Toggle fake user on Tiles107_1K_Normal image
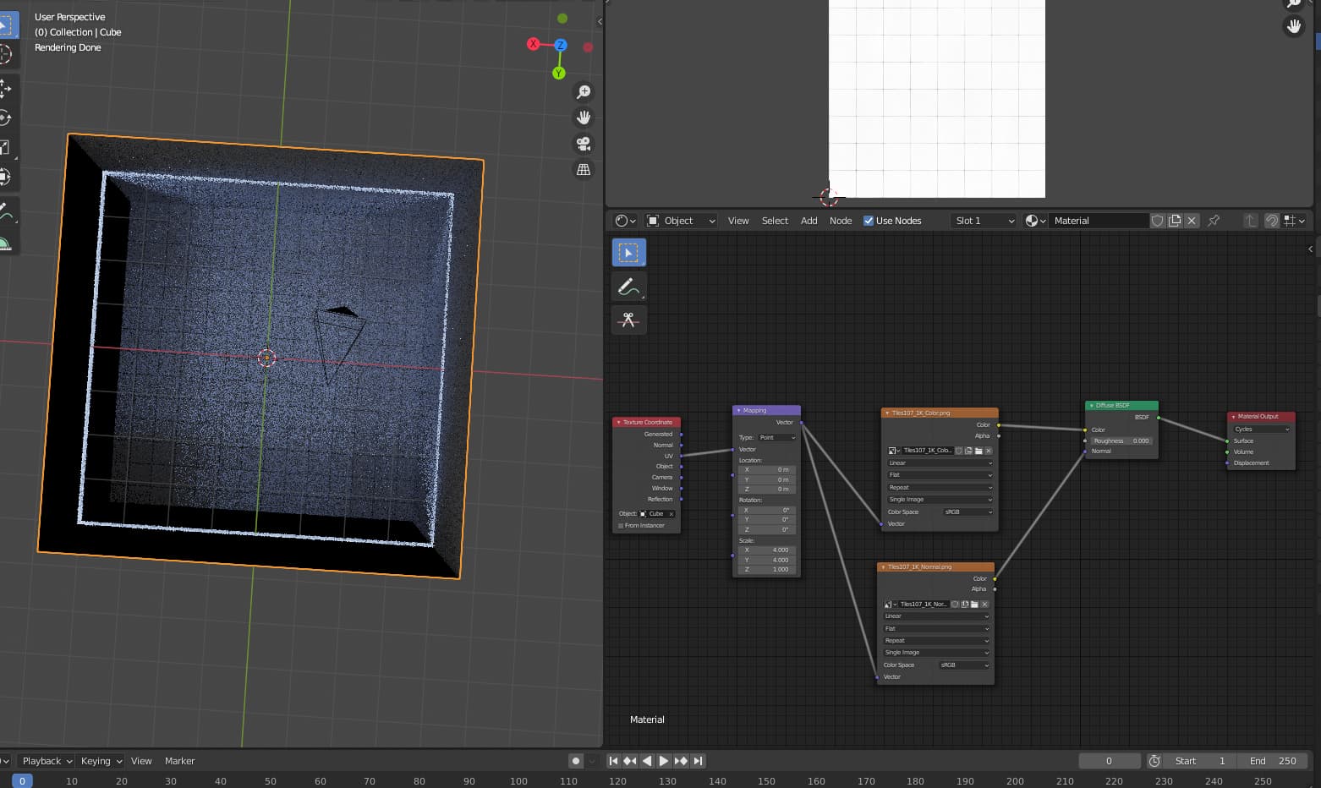1321x788 pixels. click(955, 605)
